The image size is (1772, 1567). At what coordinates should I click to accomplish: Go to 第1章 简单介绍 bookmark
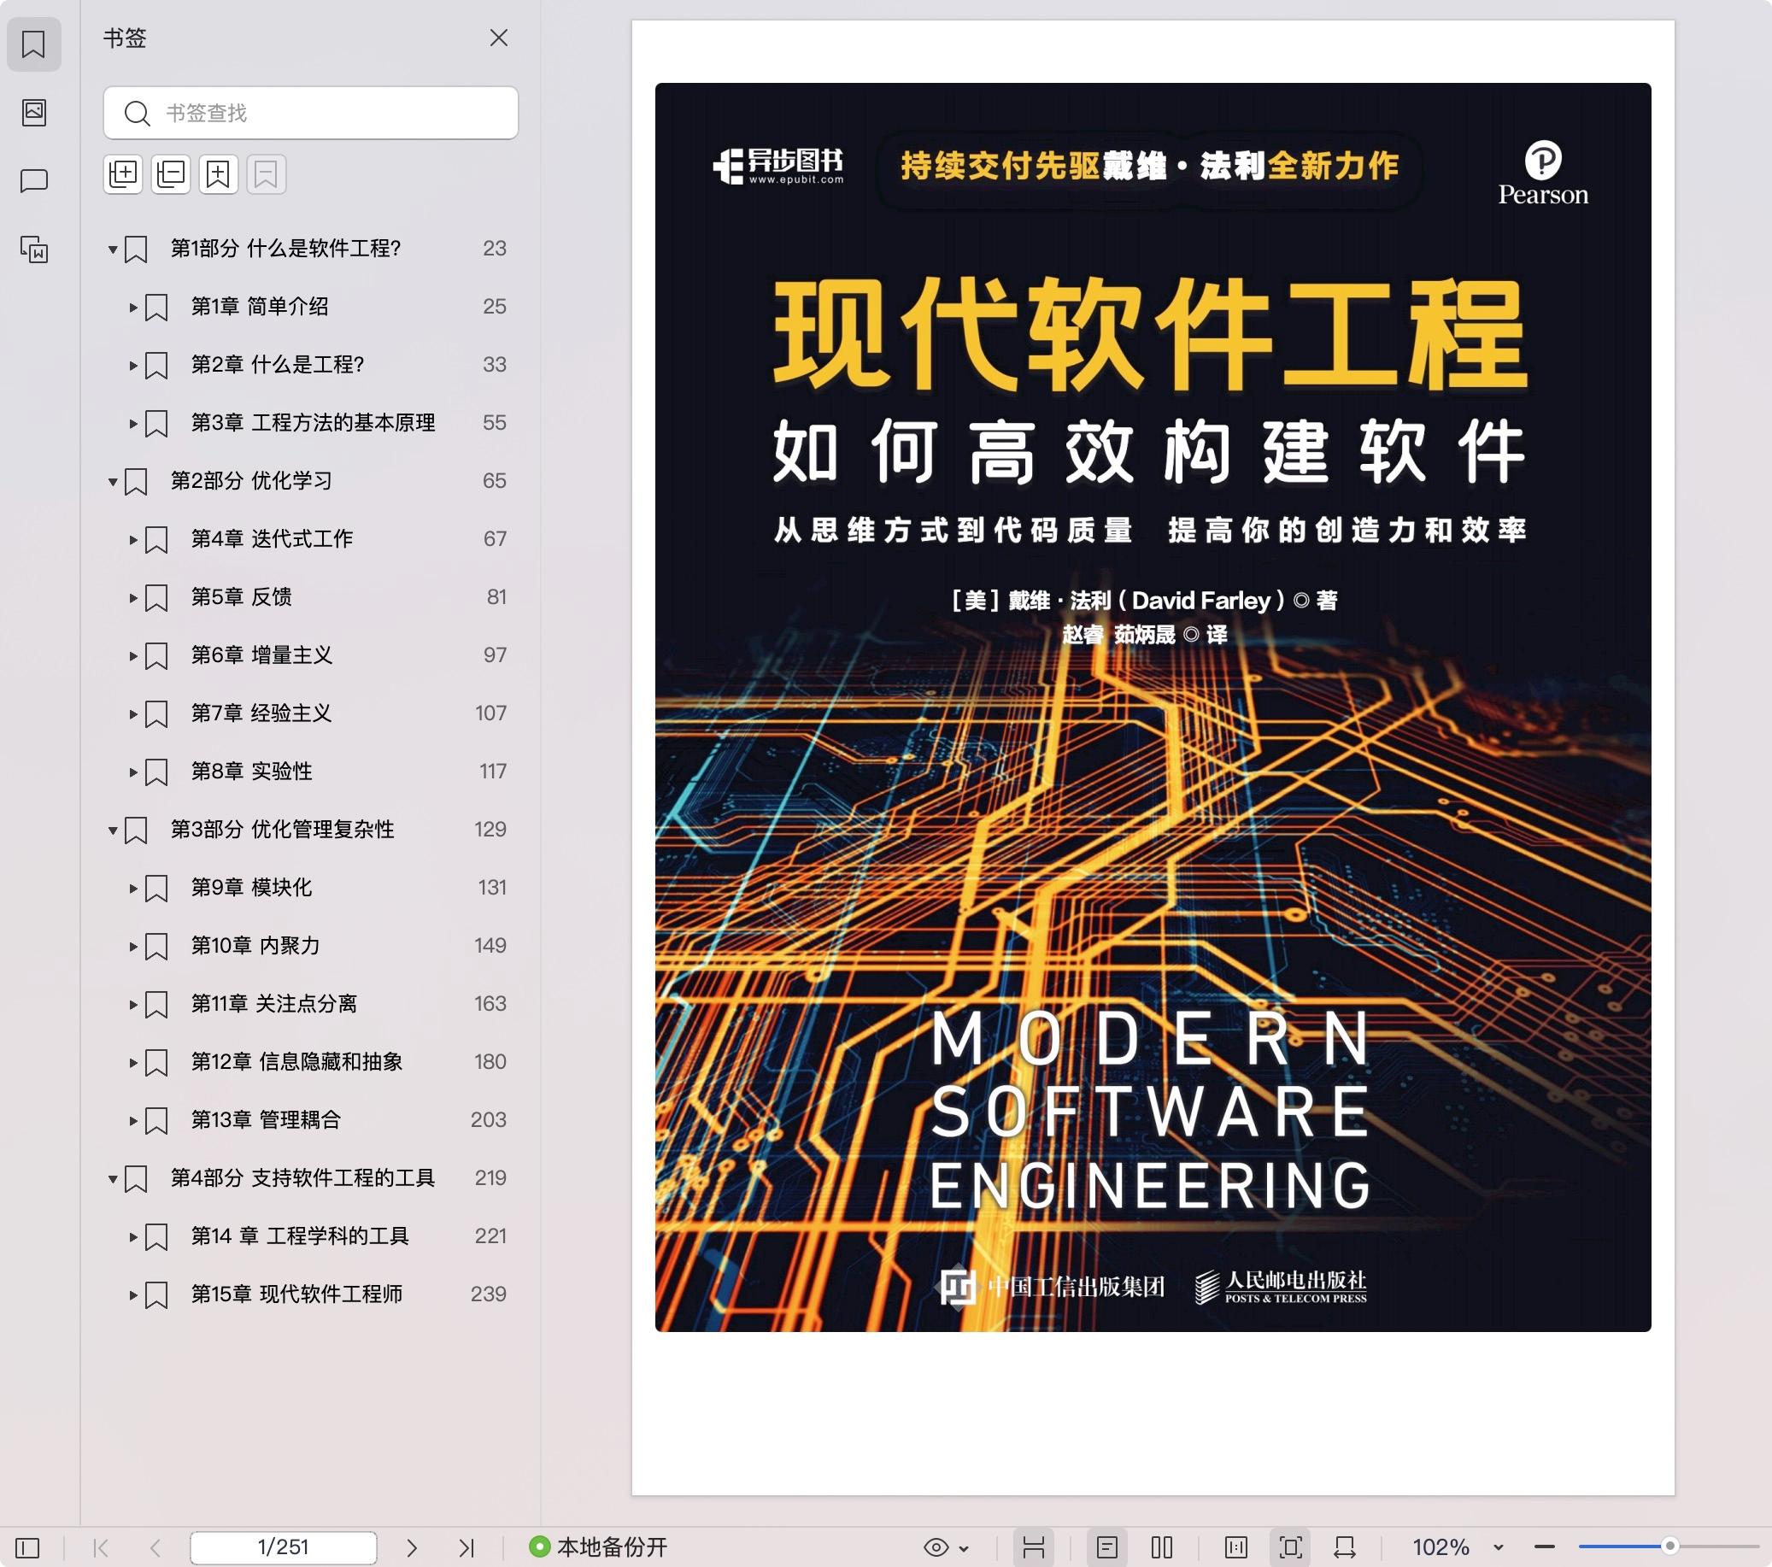coord(259,306)
